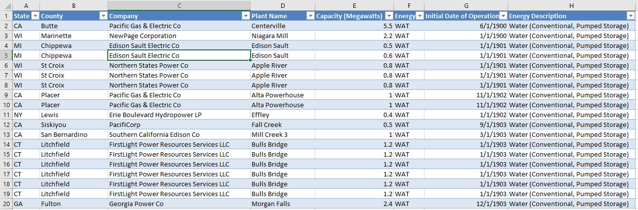Click Energy Description cell in row 2
Viewport: 638px width, 210px height.
point(571,26)
